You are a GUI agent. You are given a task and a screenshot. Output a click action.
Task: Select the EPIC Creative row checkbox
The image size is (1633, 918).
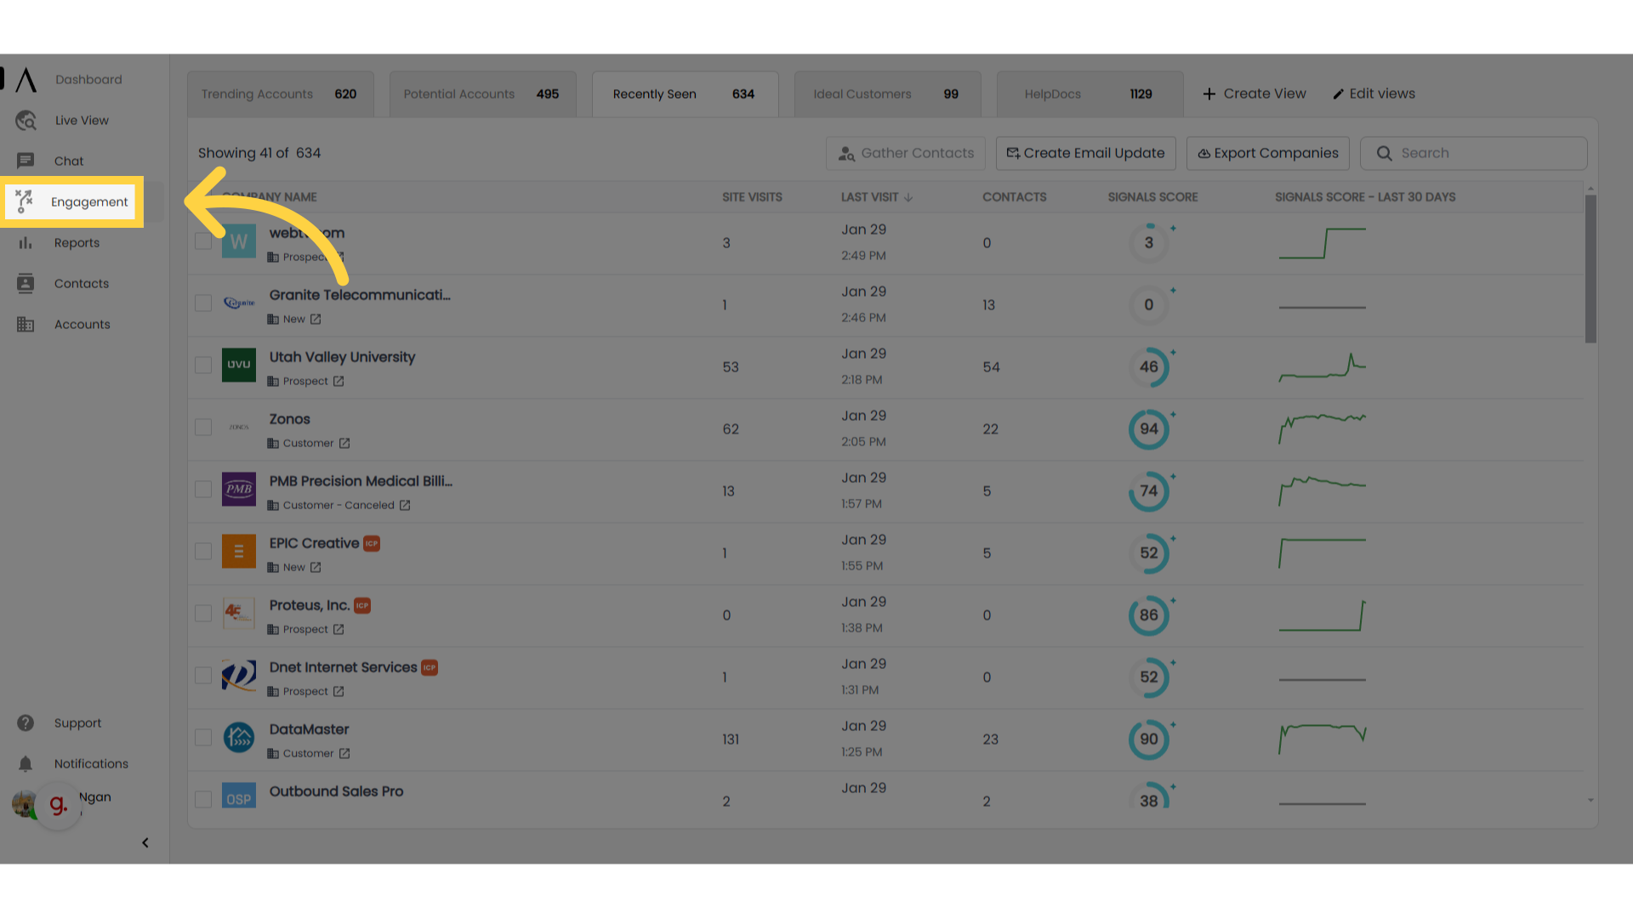(203, 552)
